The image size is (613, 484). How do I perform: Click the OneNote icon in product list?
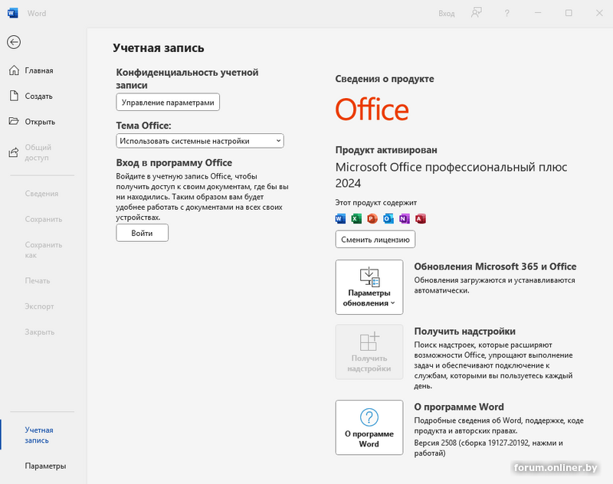point(404,219)
